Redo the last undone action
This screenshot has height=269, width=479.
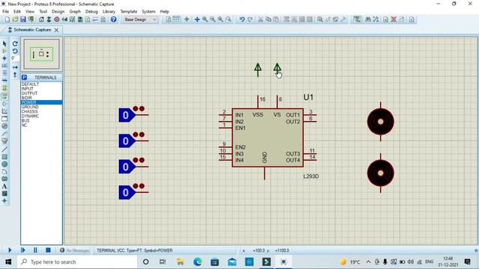tap(250, 19)
